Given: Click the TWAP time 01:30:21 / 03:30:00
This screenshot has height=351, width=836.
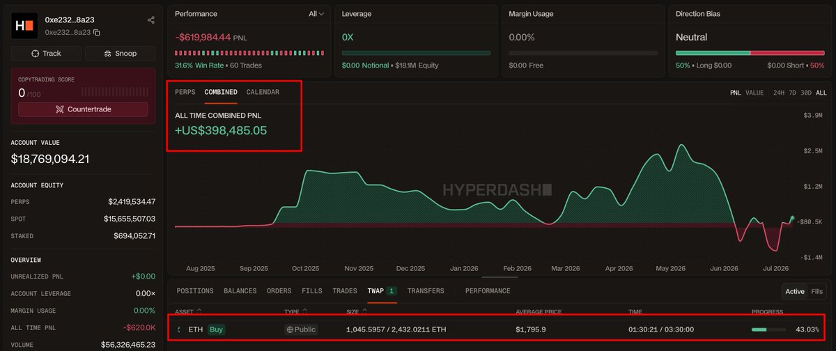Looking at the screenshot, I should [x=660, y=329].
